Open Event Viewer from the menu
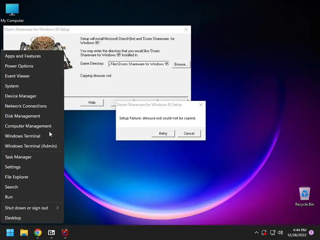The width and height of the screenshot is (320, 240). click(x=32, y=76)
